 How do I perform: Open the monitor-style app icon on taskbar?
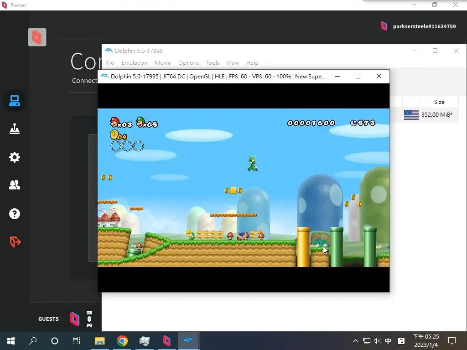click(145, 341)
